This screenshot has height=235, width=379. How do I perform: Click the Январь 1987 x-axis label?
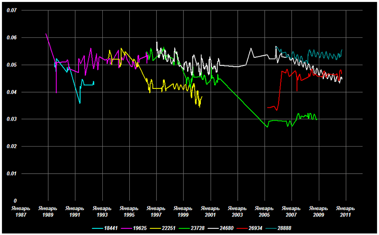pyautogui.click(x=20, y=211)
